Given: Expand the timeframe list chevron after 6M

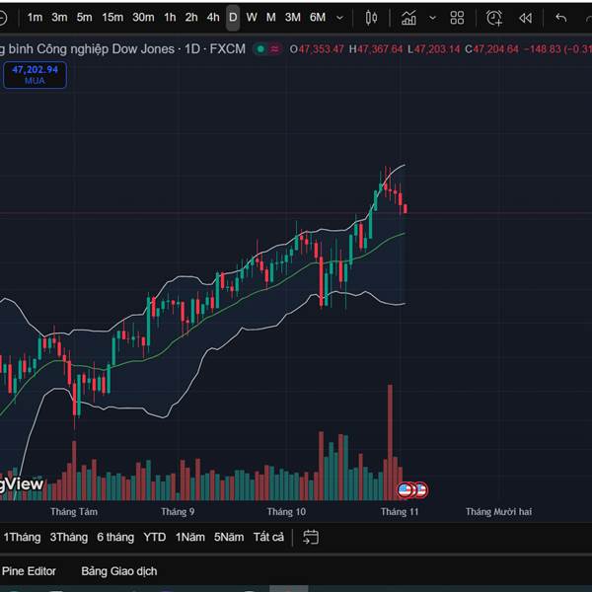Looking at the screenshot, I should coord(339,18).
